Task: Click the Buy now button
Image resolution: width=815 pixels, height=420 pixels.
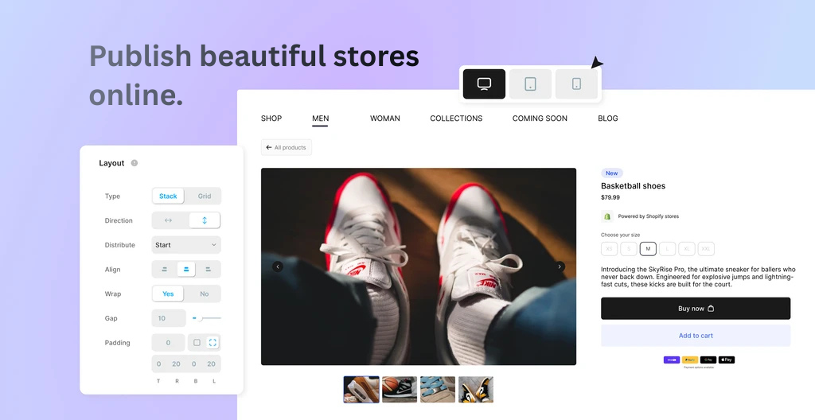Action: [x=696, y=309]
